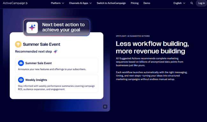Click the blue eye Weekly Insights icon
This screenshot has height=122, width=207.
click(21, 80)
